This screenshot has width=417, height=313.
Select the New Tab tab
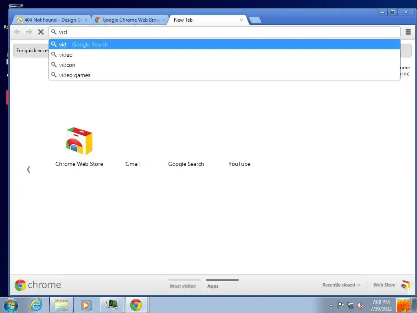208,20
